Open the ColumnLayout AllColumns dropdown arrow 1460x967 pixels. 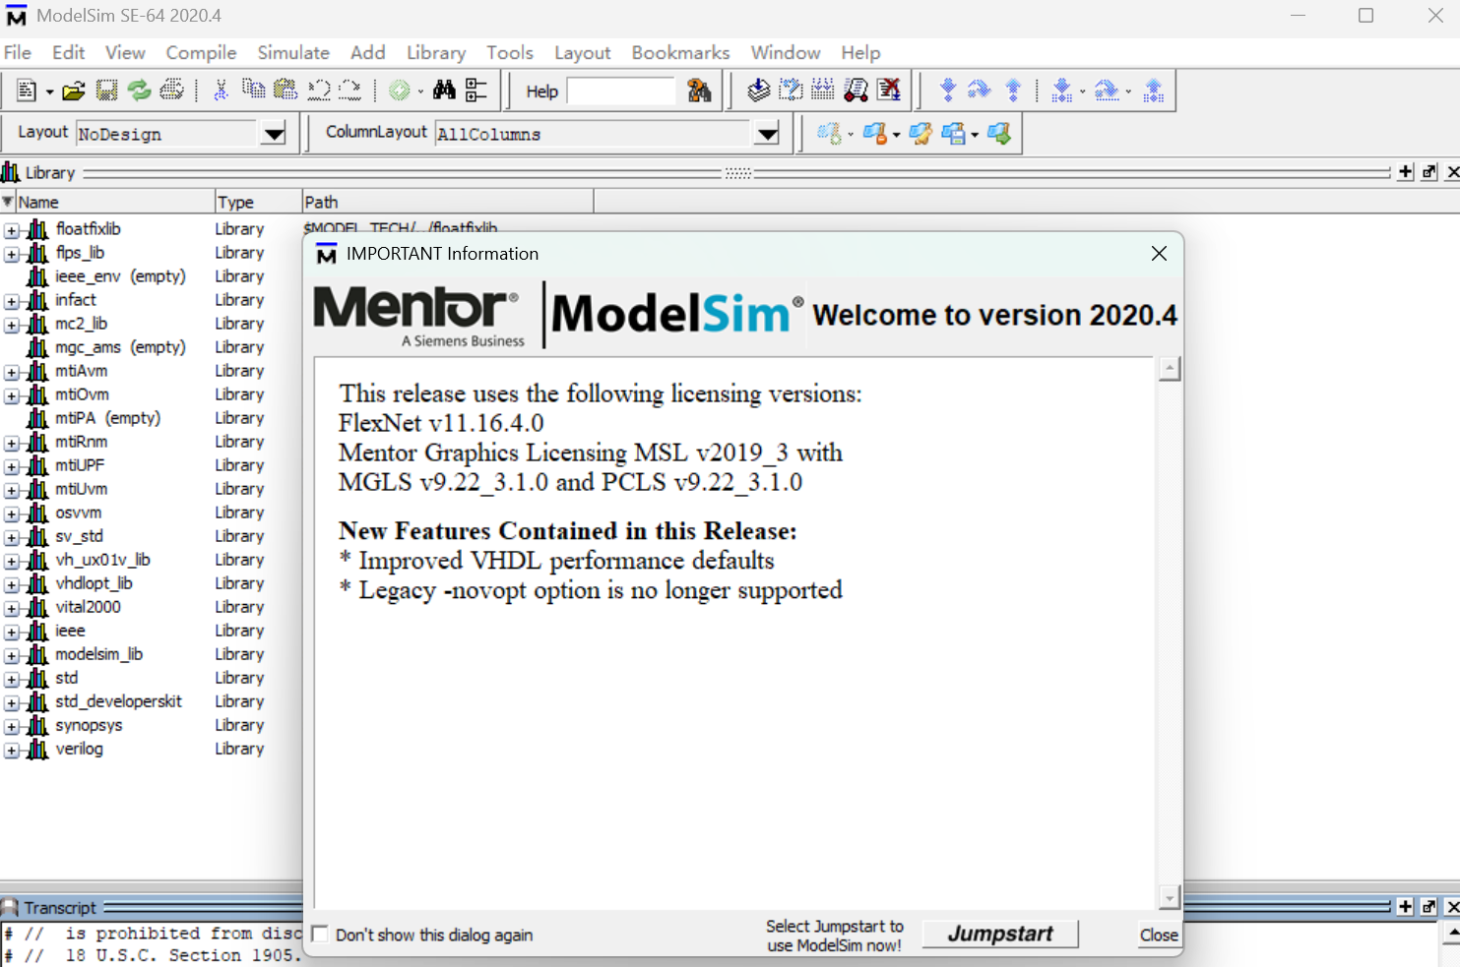(767, 134)
